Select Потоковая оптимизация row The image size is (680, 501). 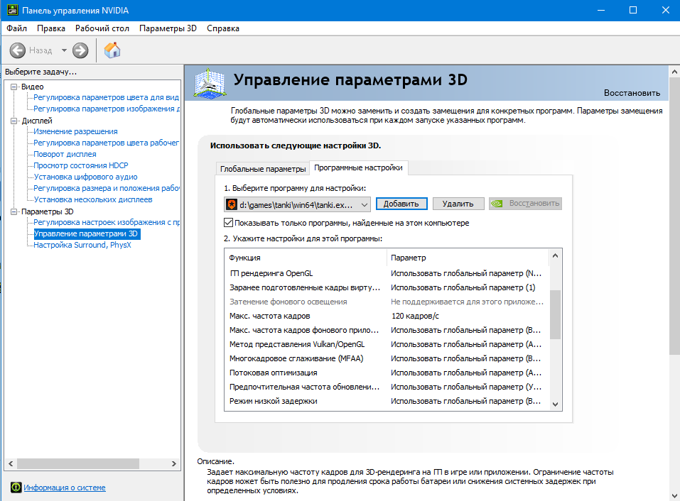point(387,373)
